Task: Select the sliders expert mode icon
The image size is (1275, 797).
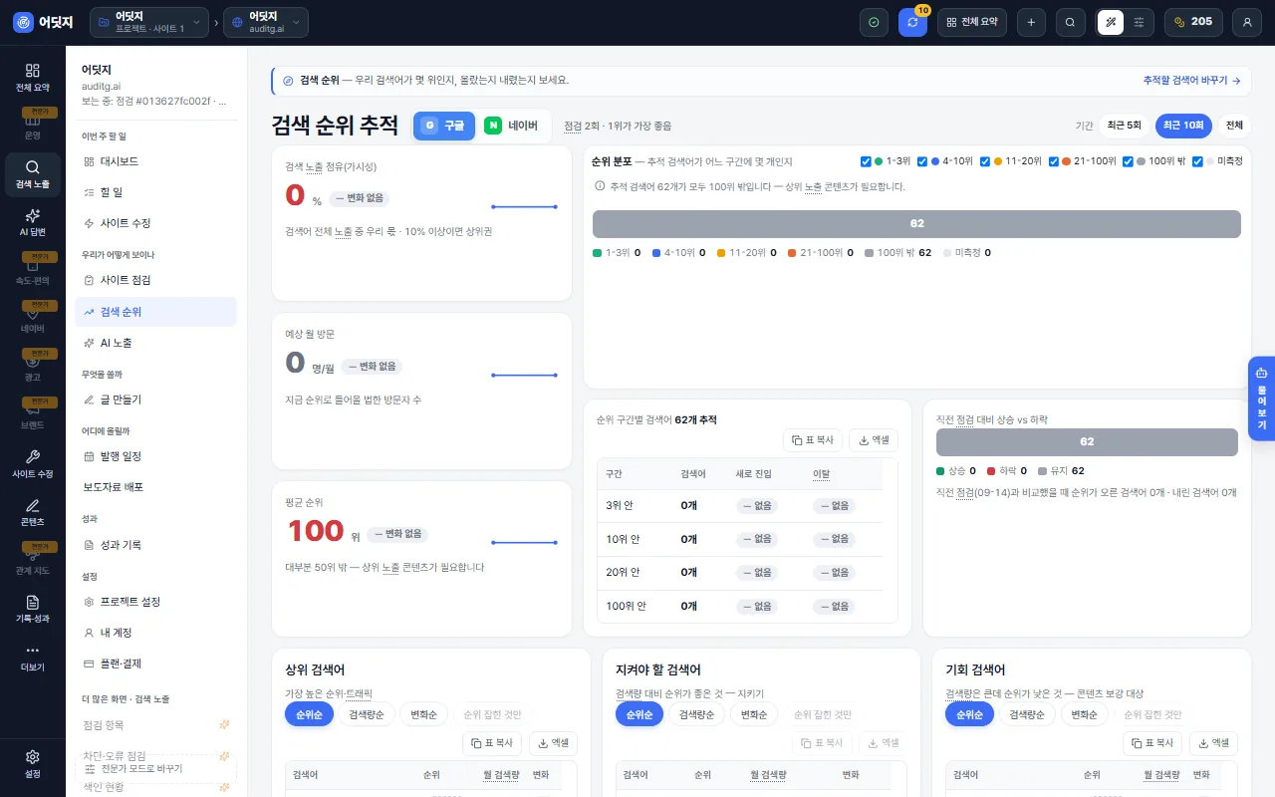Action: coord(1139,22)
